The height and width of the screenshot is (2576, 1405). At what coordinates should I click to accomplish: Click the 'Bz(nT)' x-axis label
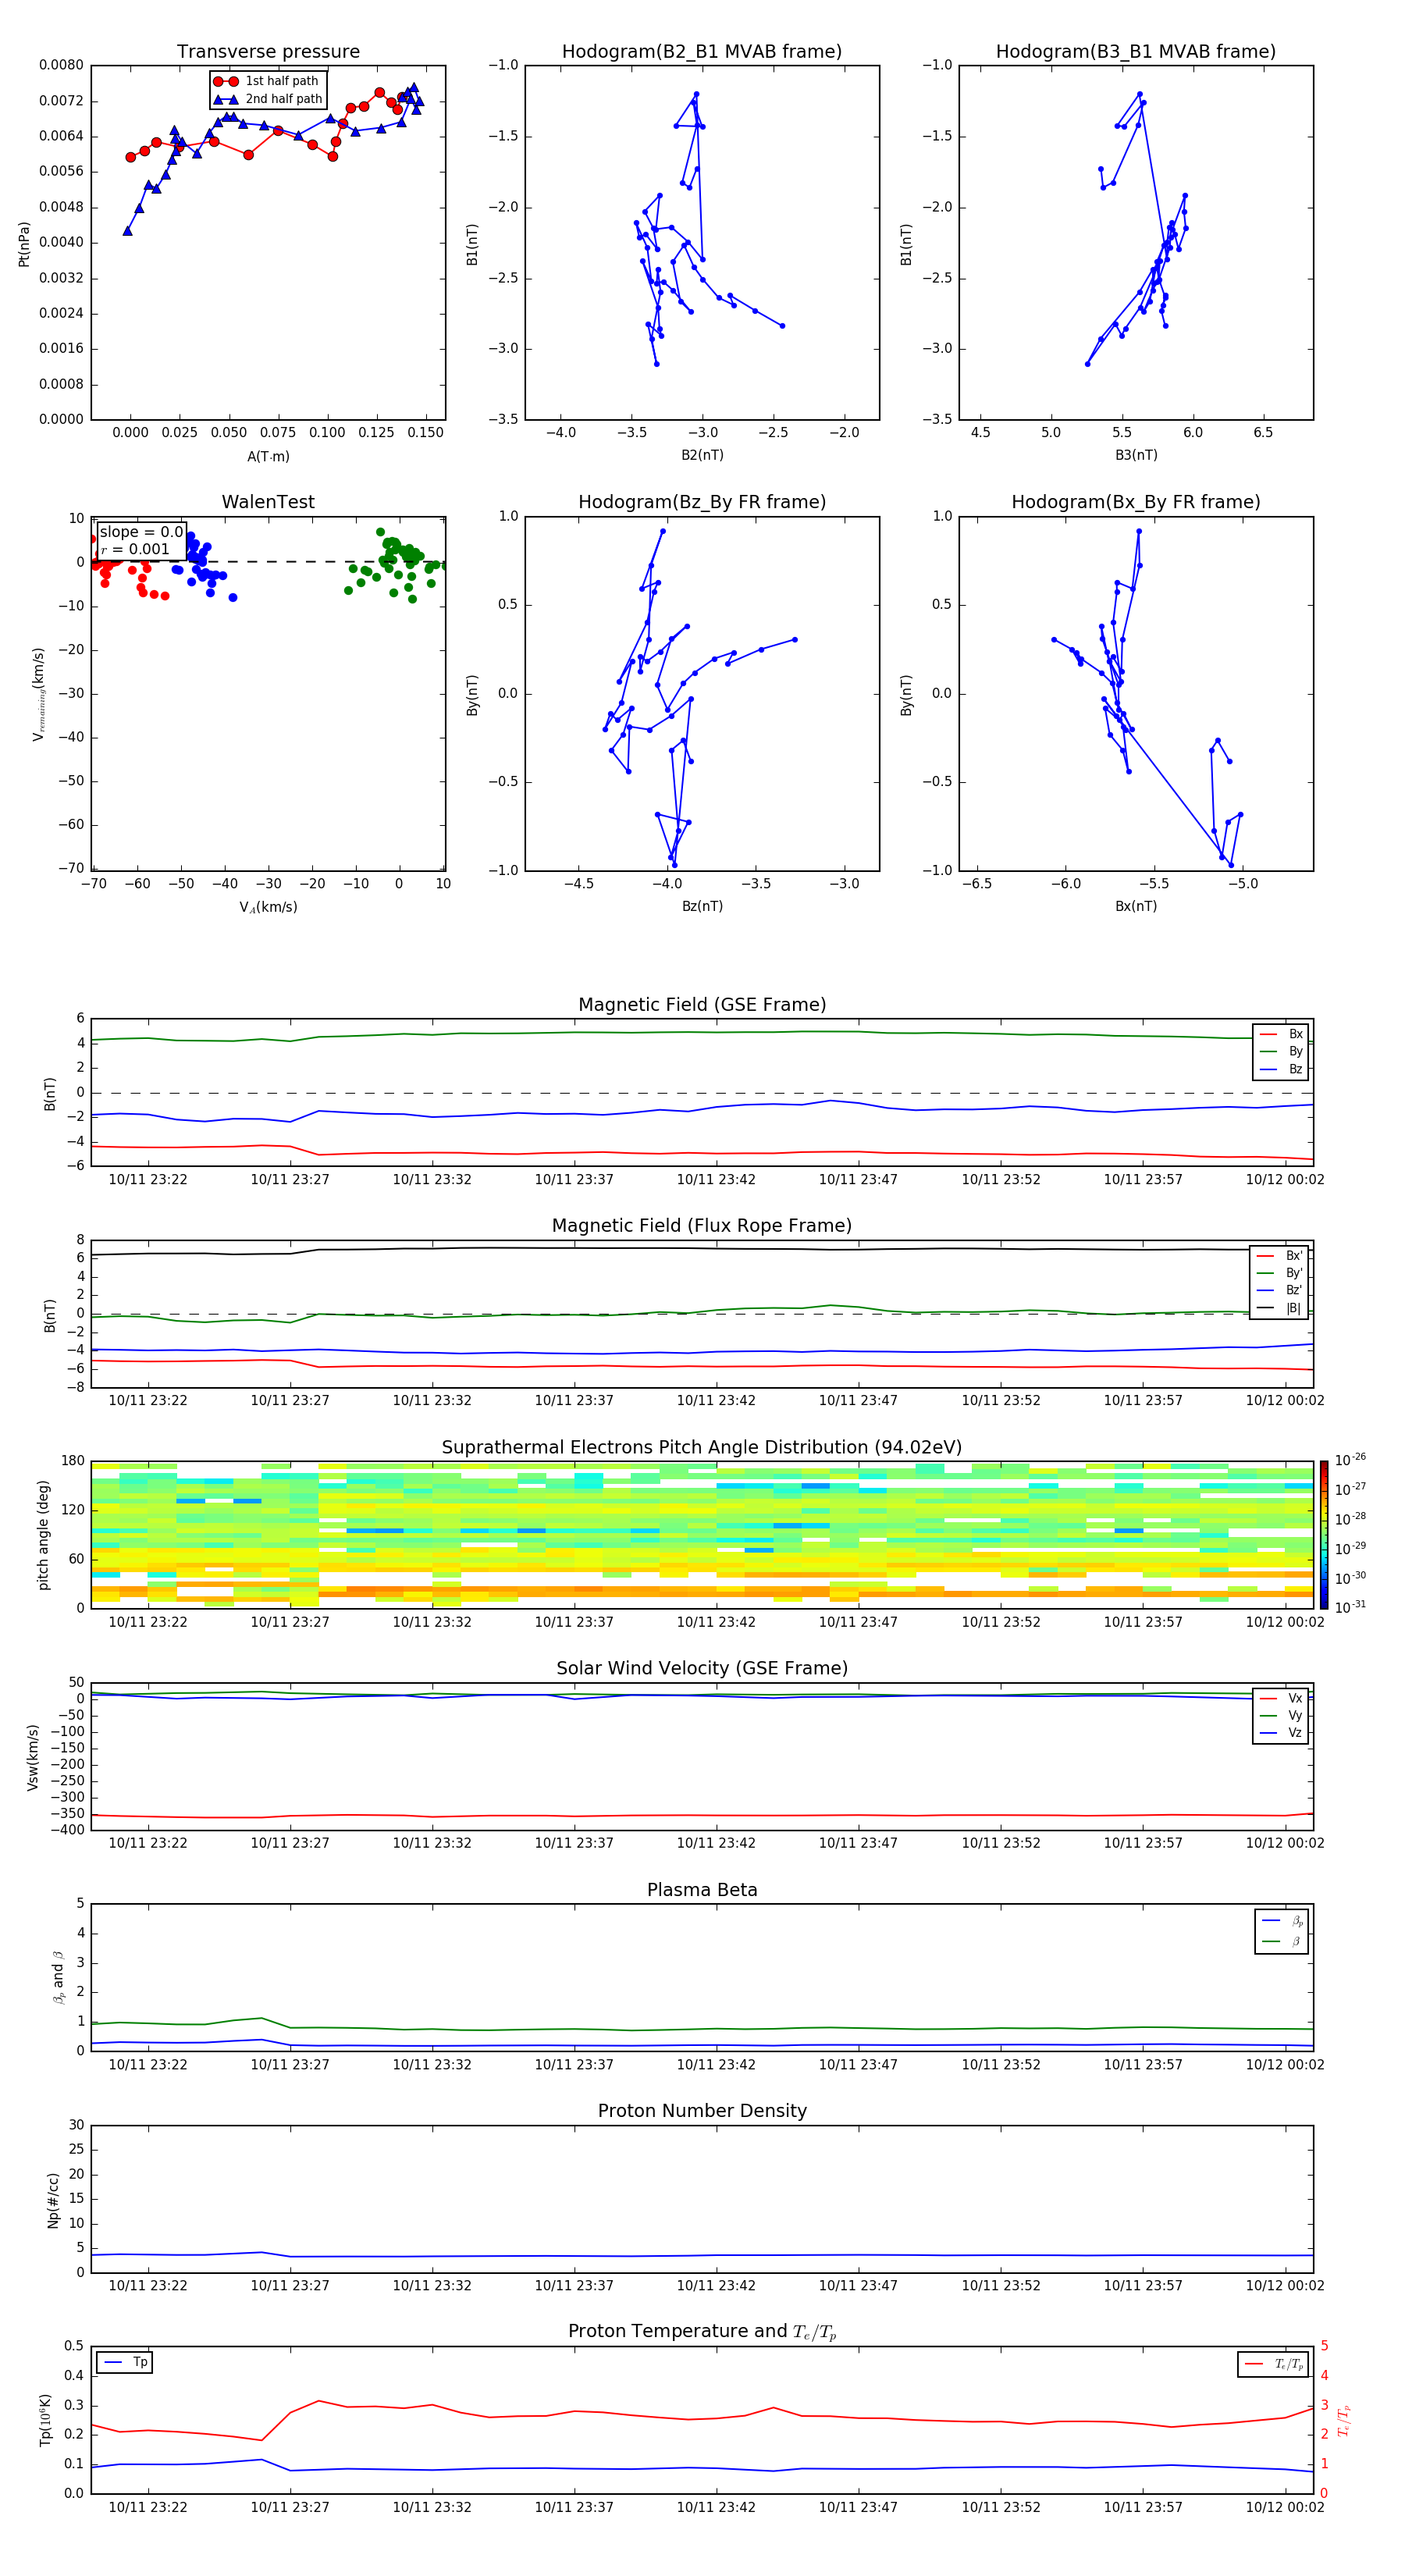702,906
